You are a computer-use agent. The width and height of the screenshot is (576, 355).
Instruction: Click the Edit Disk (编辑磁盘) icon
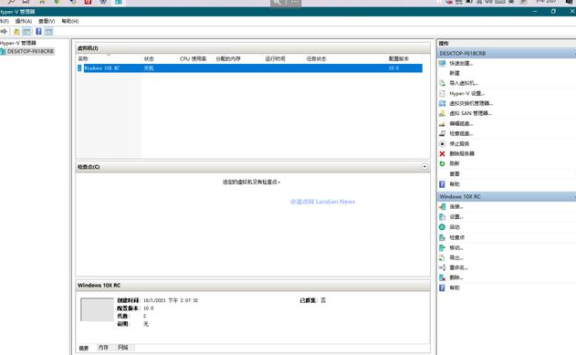pos(443,124)
